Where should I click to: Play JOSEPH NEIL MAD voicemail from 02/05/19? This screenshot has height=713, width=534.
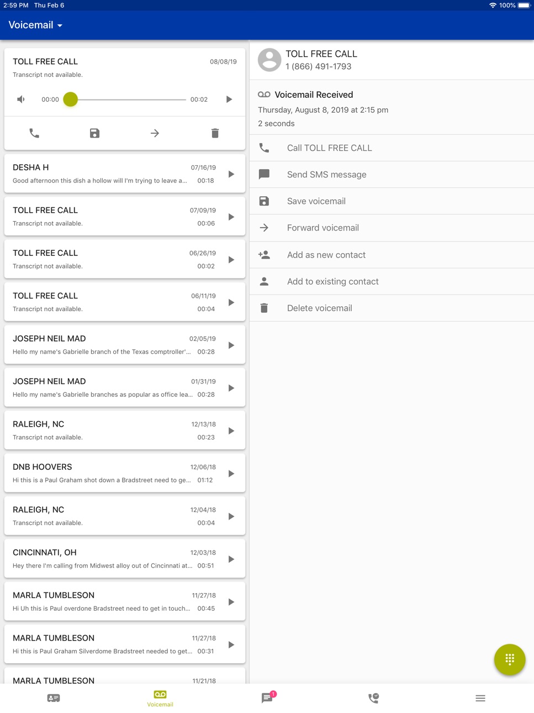pos(231,345)
